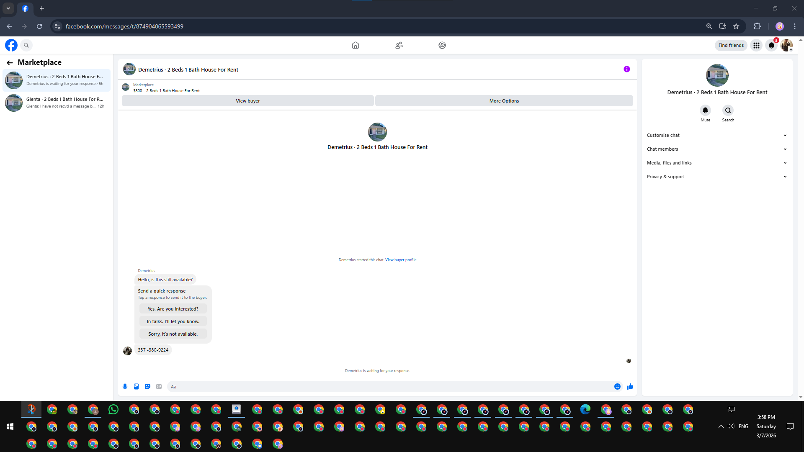804x452 pixels.
Task: Click the "337 -380-9224" message bubble
Action: pyautogui.click(x=153, y=350)
